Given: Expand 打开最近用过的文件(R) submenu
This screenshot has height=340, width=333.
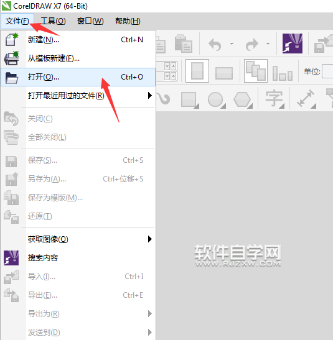Looking at the screenshot, I should (78, 96).
